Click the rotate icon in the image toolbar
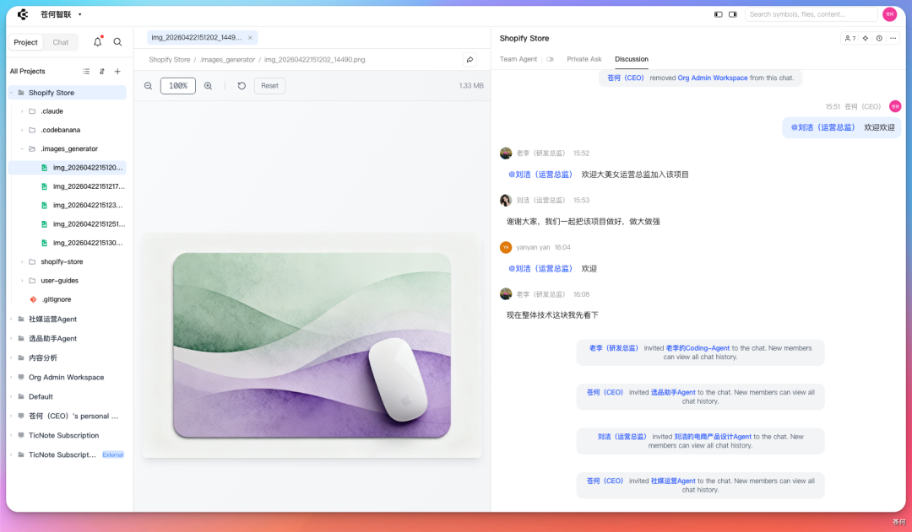Image resolution: width=912 pixels, height=532 pixels. (x=242, y=85)
